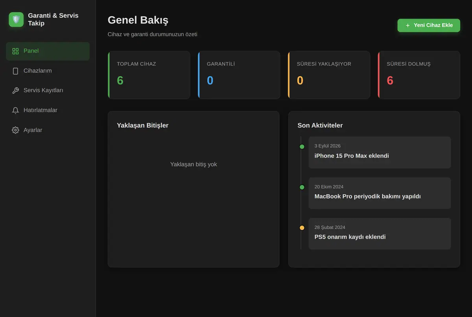Click the Yaklaşan Bitişler panel heading

click(142, 125)
